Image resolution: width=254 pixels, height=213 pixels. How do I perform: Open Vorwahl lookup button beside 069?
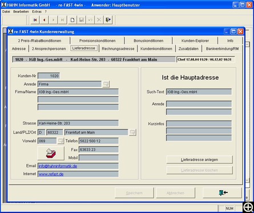[61, 141]
